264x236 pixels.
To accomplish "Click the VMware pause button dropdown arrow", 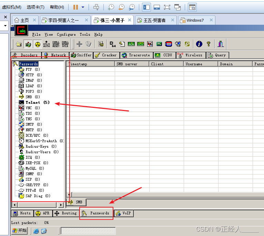I will pos(83,7).
